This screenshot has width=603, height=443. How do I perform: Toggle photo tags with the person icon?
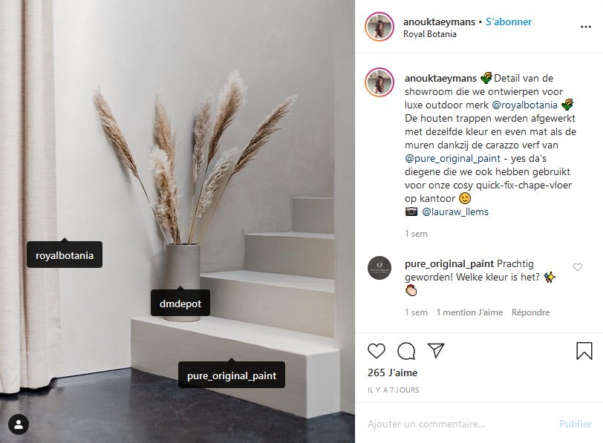pyautogui.click(x=19, y=424)
